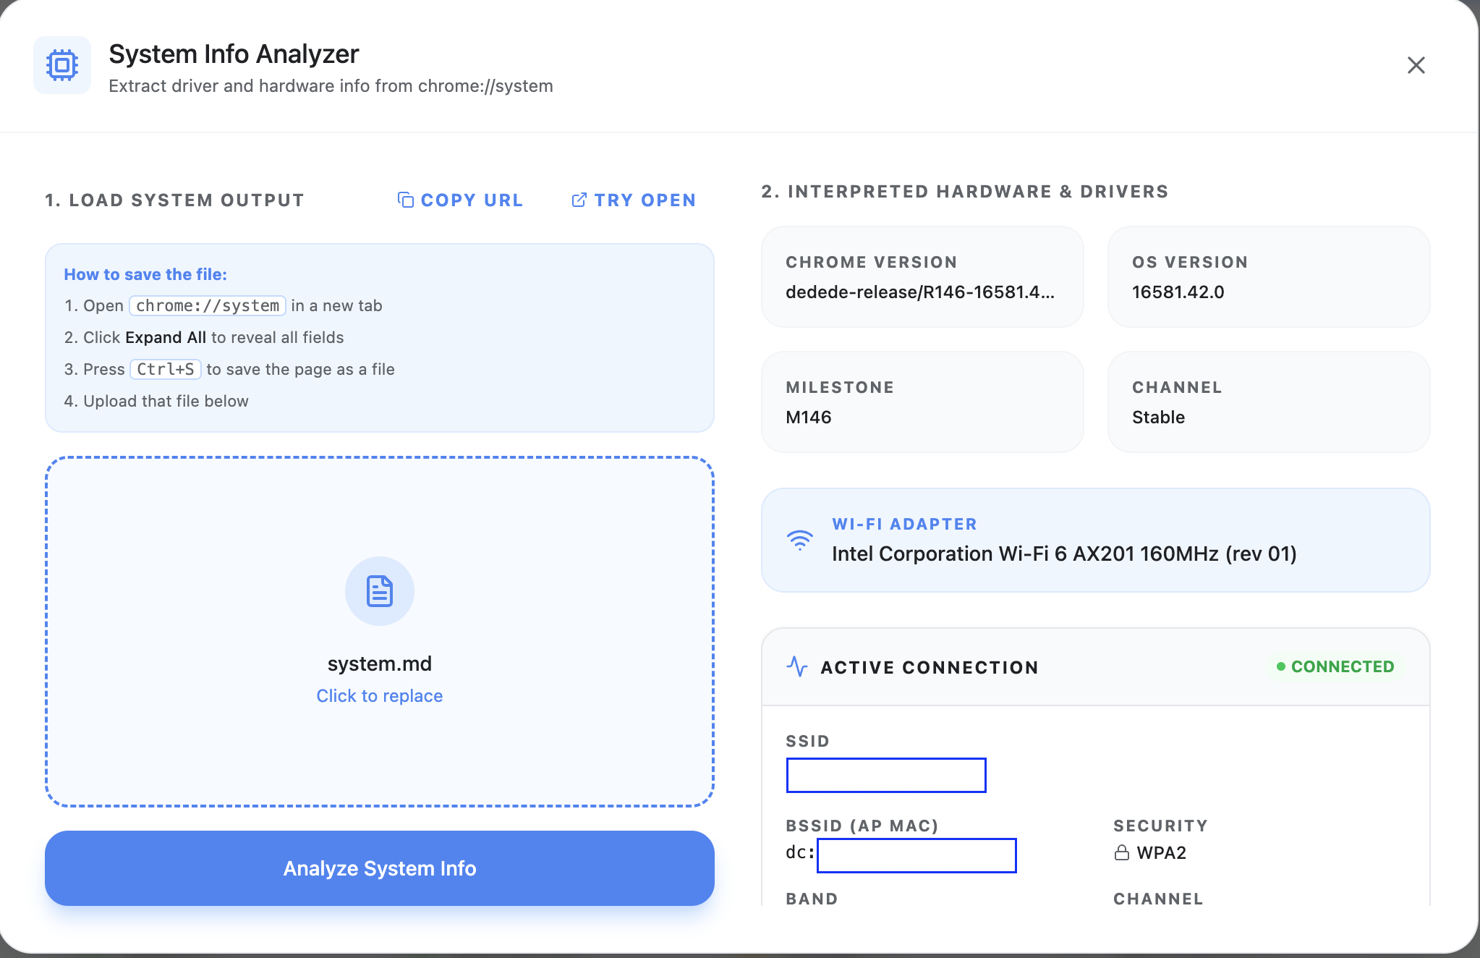Close the System Info Analyzer dialog
Screen dimensions: 1480x958
pyautogui.click(x=1416, y=65)
